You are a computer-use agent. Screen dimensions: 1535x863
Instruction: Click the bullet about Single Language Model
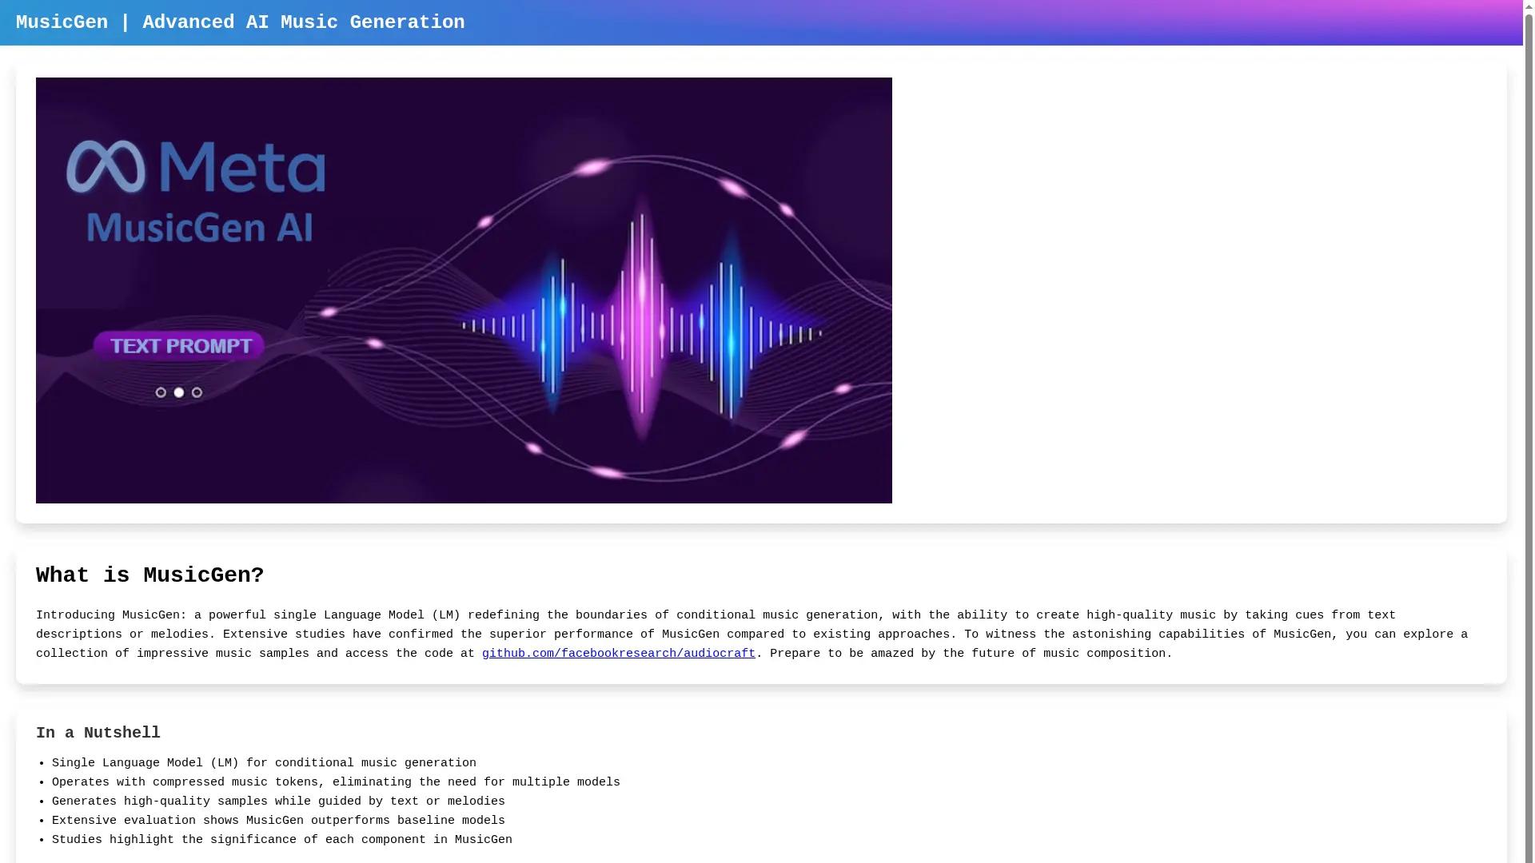[264, 763]
